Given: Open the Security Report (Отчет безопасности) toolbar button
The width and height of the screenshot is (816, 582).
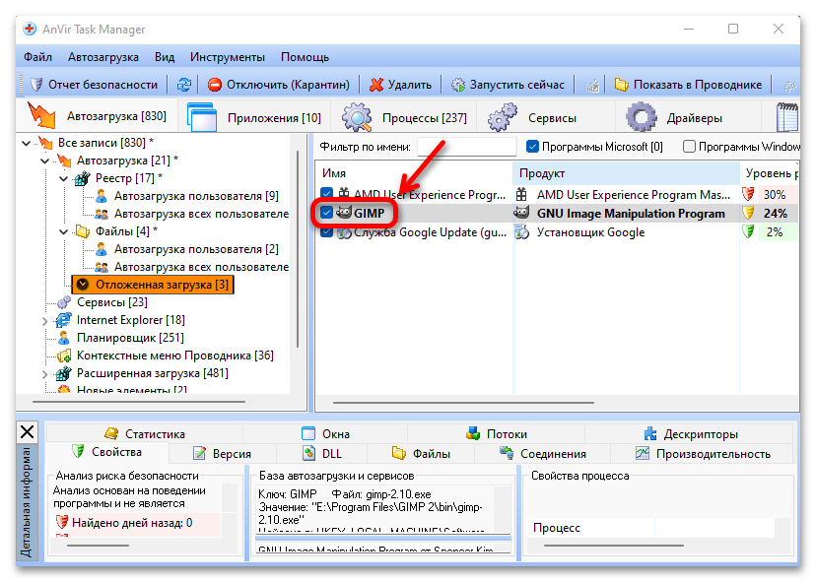Looking at the screenshot, I should click(95, 85).
